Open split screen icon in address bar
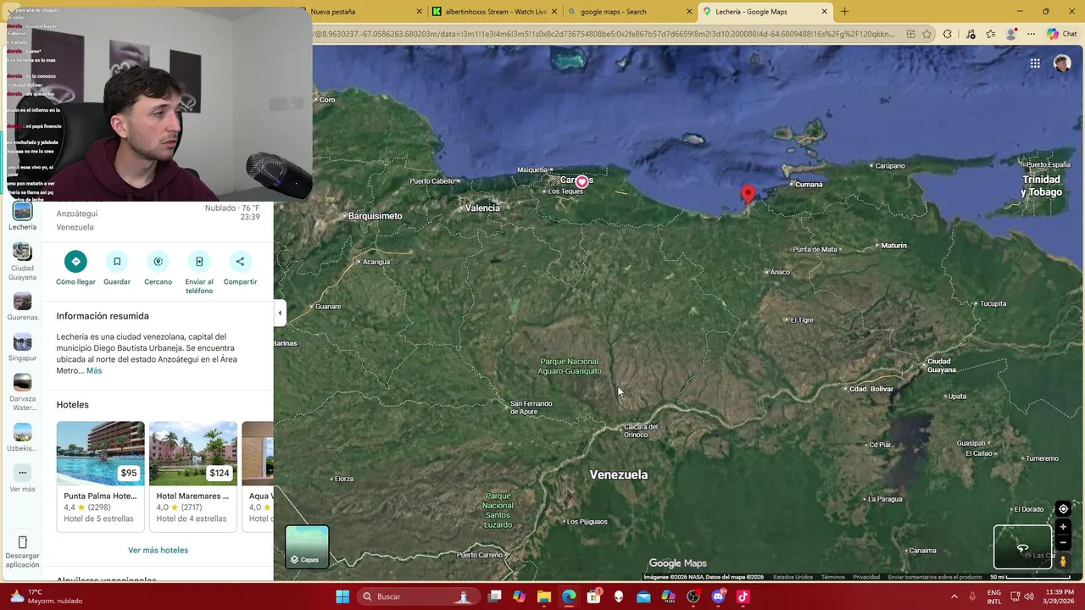The height and width of the screenshot is (610, 1085). [x=910, y=34]
